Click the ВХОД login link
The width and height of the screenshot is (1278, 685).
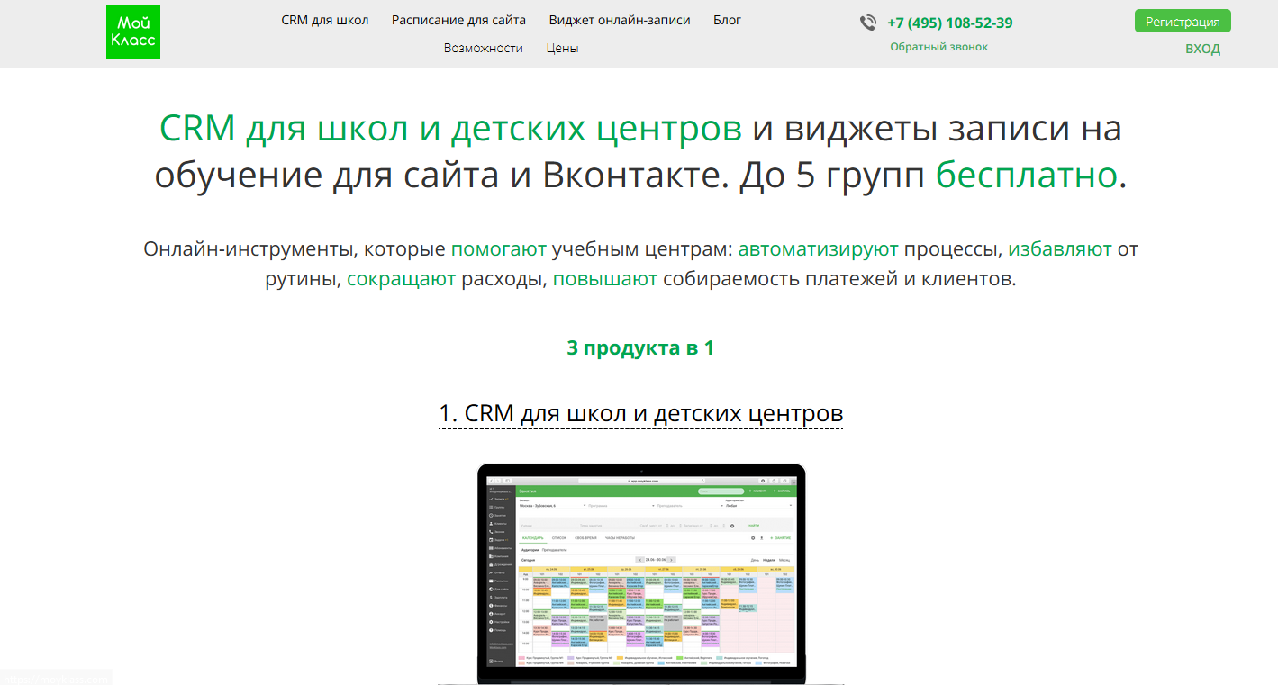point(1203,49)
